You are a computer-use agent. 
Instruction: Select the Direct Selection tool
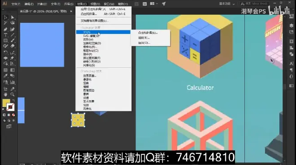pyautogui.click(x=13, y=17)
